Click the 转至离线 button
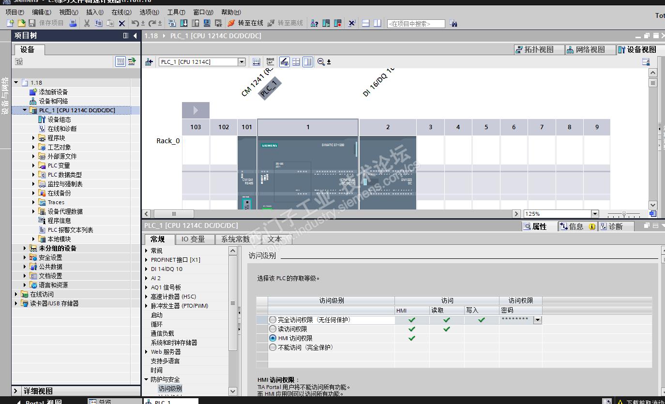This screenshot has width=665, height=404. point(285,23)
